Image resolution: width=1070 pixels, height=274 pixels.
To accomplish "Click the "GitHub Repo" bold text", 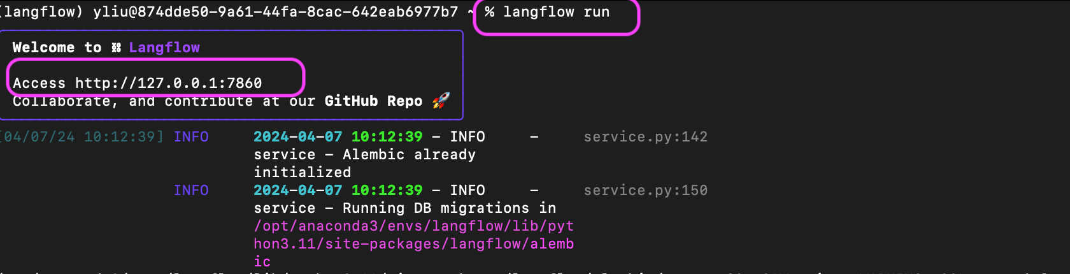I will tap(373, 101).
